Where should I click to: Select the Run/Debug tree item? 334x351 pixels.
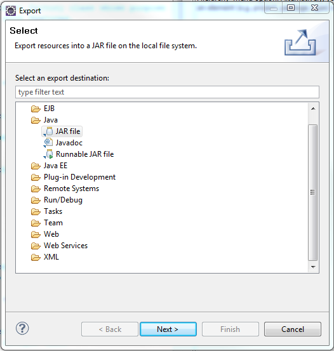tap(63, 200)
